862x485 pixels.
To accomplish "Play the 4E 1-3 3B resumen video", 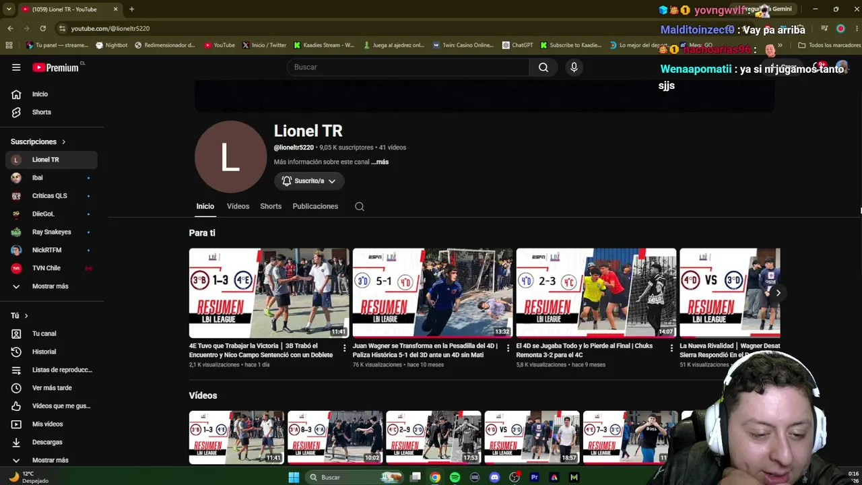I will [269, 293].
